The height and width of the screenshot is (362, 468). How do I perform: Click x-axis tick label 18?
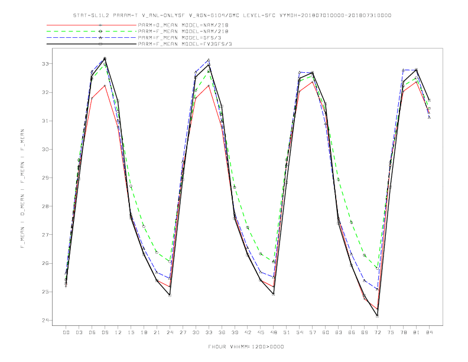(144, 332)
